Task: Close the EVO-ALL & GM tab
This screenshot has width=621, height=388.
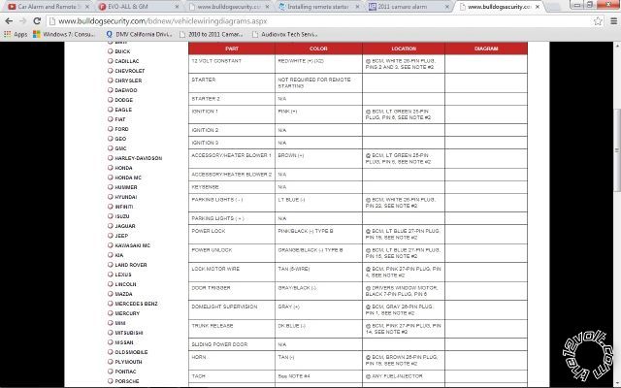Action: pos(177,7)
